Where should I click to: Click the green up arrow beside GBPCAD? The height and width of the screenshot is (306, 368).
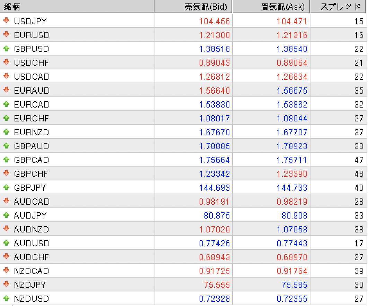tap(6, 160)
